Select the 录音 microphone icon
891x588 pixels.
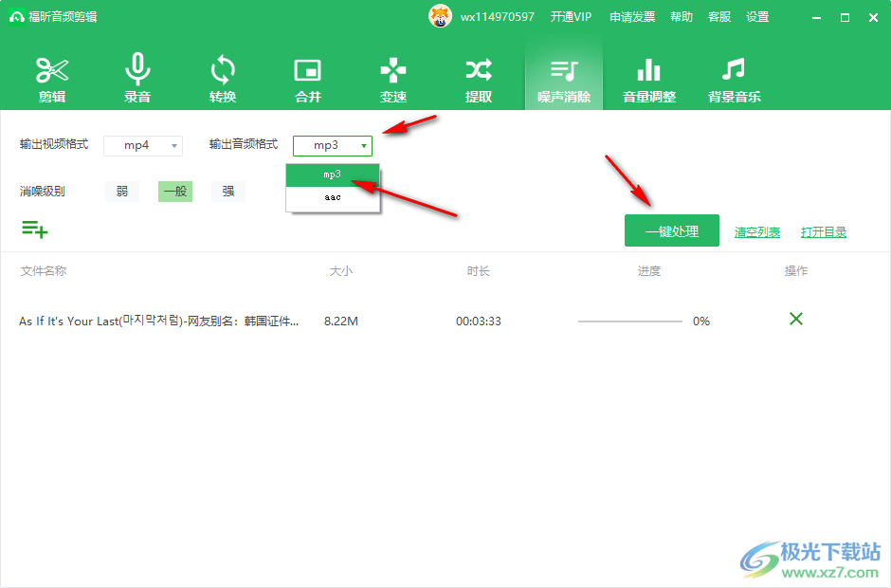click(x=137, y=79)
